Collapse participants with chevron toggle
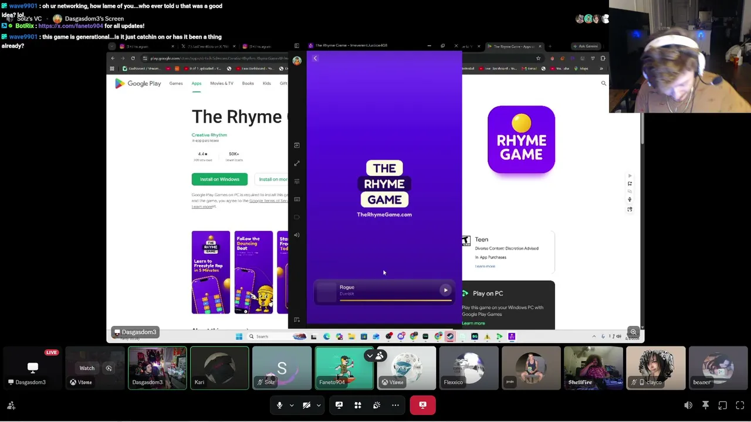Image resolution: width=751 pixels, height=422 pixels. (x=370, y=356)
